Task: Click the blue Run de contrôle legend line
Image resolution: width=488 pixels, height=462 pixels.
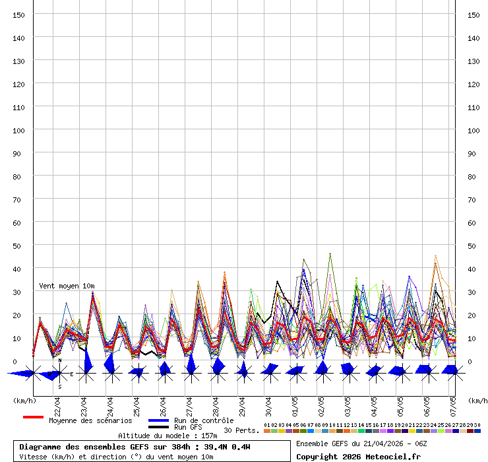Action: [159, 420]
